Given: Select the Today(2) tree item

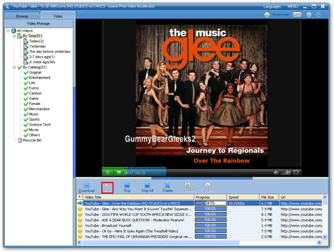Looking at the screenshot, I should coord(36,41).
